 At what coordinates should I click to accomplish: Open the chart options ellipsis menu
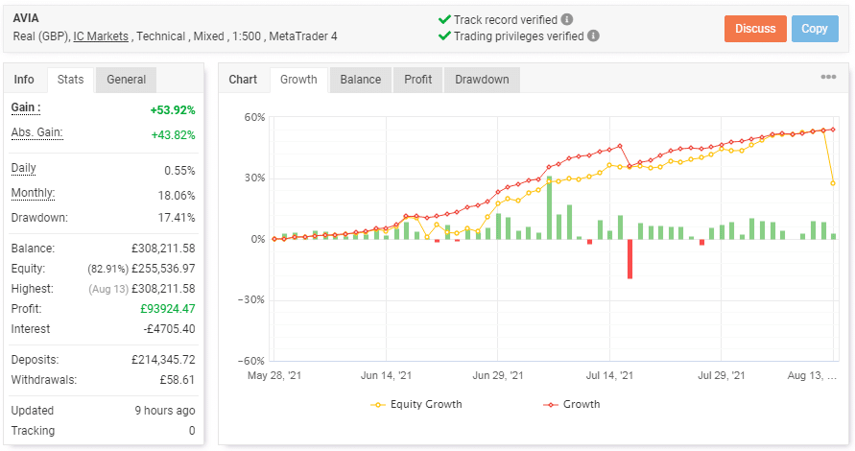click(828, 78)
